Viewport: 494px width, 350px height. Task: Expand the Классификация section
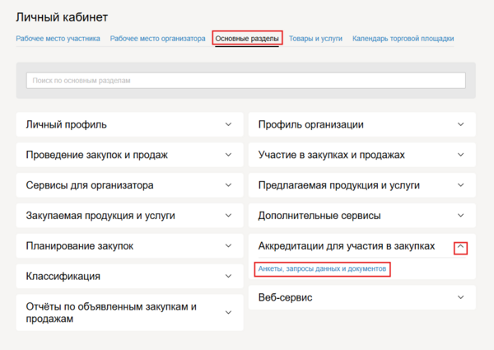pyautogui.click(x=228, y=277)
